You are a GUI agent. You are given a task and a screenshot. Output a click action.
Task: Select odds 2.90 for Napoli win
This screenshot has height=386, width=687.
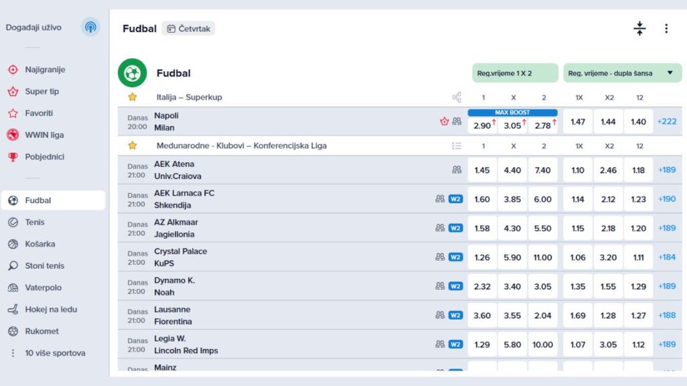point(482,125)
